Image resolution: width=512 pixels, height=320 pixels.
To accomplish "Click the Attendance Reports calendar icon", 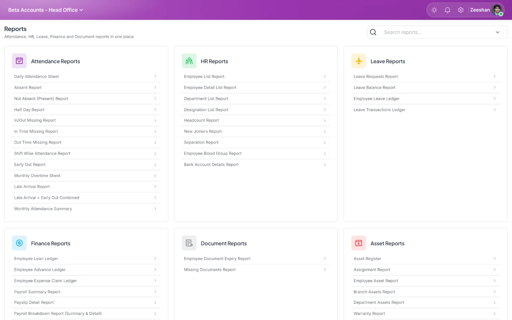I will pyautogui.click(x=19, y=61).
